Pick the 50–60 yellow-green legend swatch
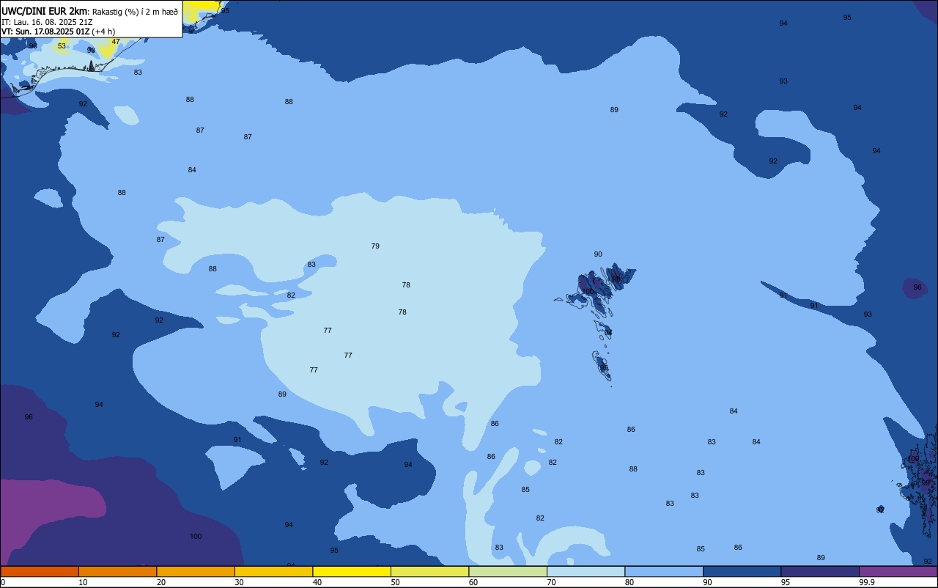The image size is (938, 588). 430,571
